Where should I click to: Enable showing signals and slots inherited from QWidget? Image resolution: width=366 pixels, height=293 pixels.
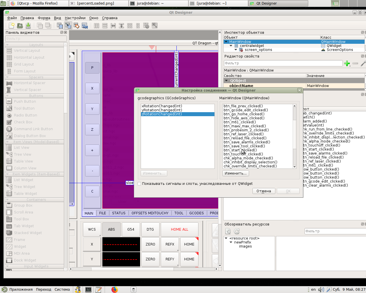coord(140,184)
